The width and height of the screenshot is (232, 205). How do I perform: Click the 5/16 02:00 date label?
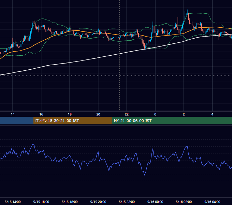click(x=184, y=202)
